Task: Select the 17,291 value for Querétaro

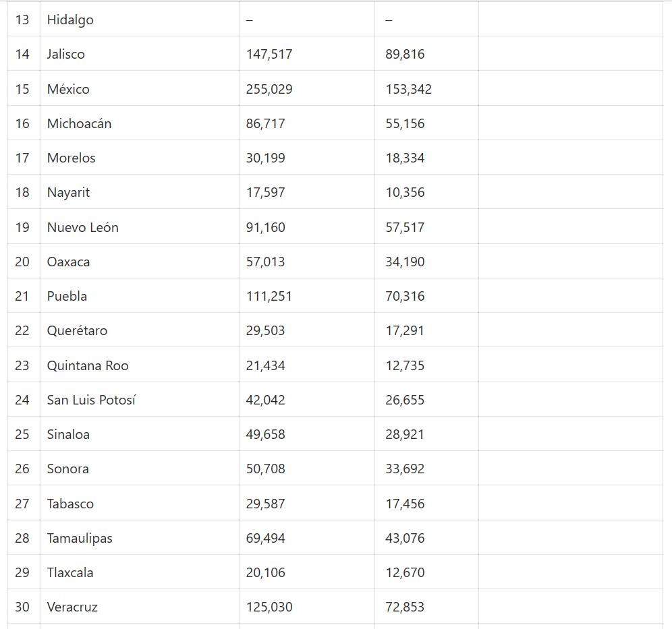Action: 405,330
